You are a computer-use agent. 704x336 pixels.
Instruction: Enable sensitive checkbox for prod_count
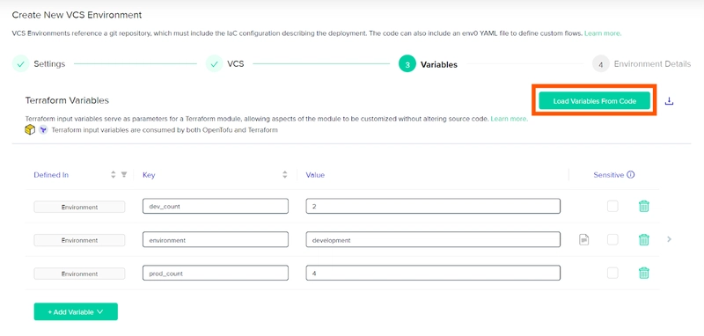[612, 273]
